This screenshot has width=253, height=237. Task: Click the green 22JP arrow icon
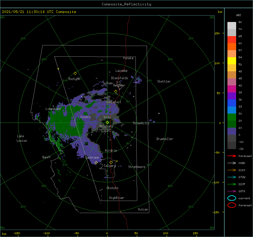[232, 184]
